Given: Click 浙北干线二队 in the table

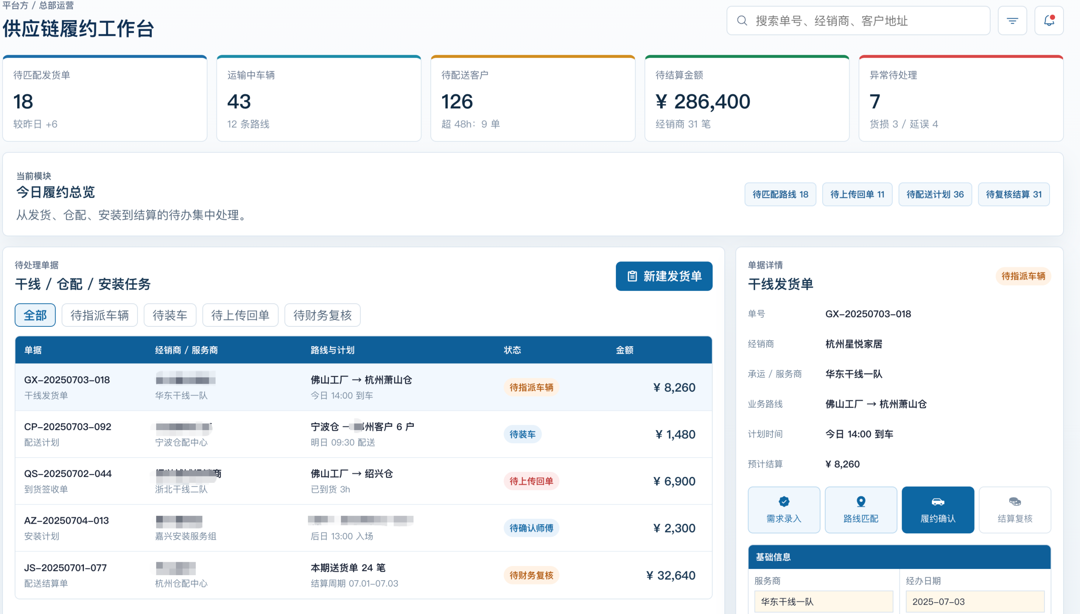Looking at the screenshot, I should pos(181,489).
